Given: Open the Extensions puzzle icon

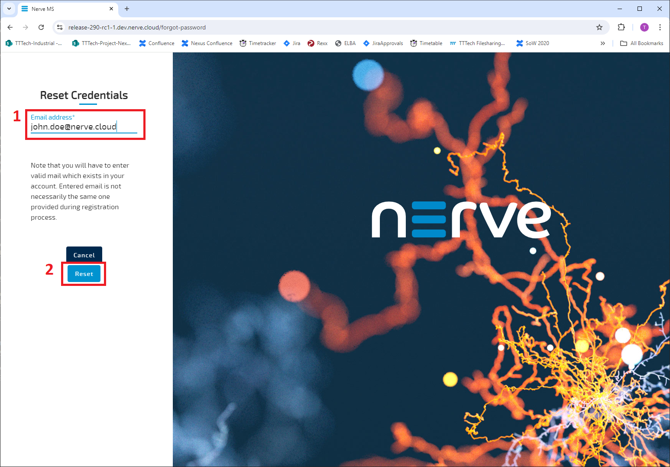Looking at the screenshot, I should [621, 27].
